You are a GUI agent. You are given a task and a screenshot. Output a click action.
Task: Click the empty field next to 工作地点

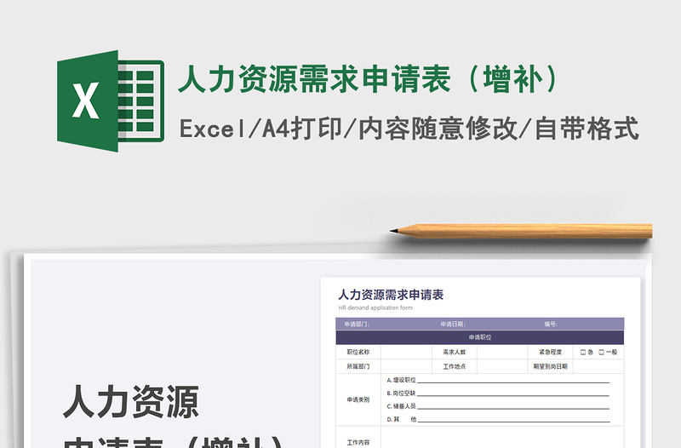click(502, 366)
